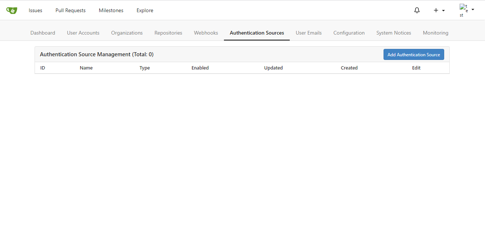View the System Notices tab
Screen dimensions: 485x246
(x=393, y=33)
